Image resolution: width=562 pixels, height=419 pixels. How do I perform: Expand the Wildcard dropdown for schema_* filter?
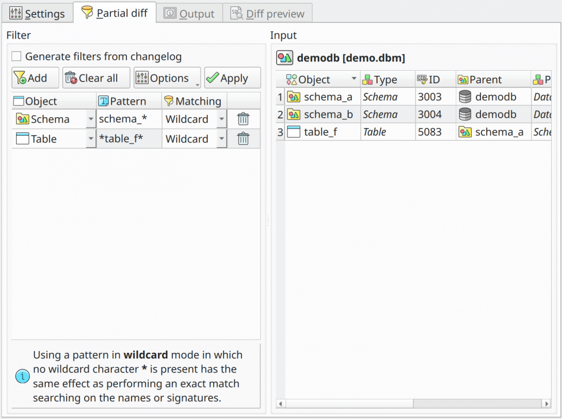221,119
